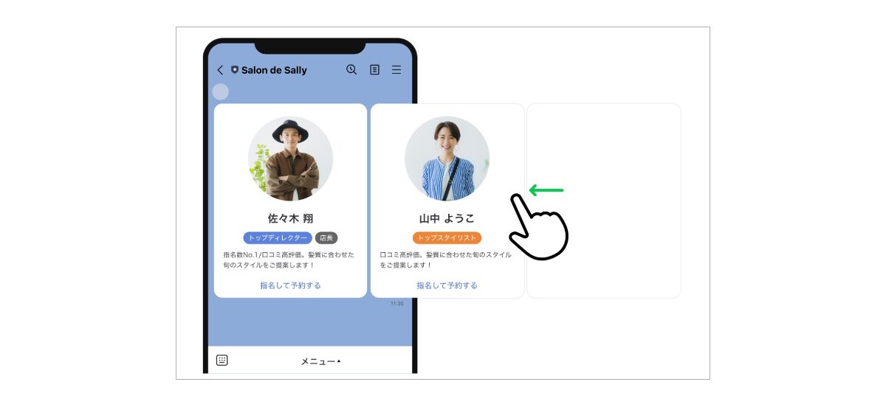Viewport: 886px width, 407px height.
Task: Tap the green left arrow indicator
Action: [546, 190]
